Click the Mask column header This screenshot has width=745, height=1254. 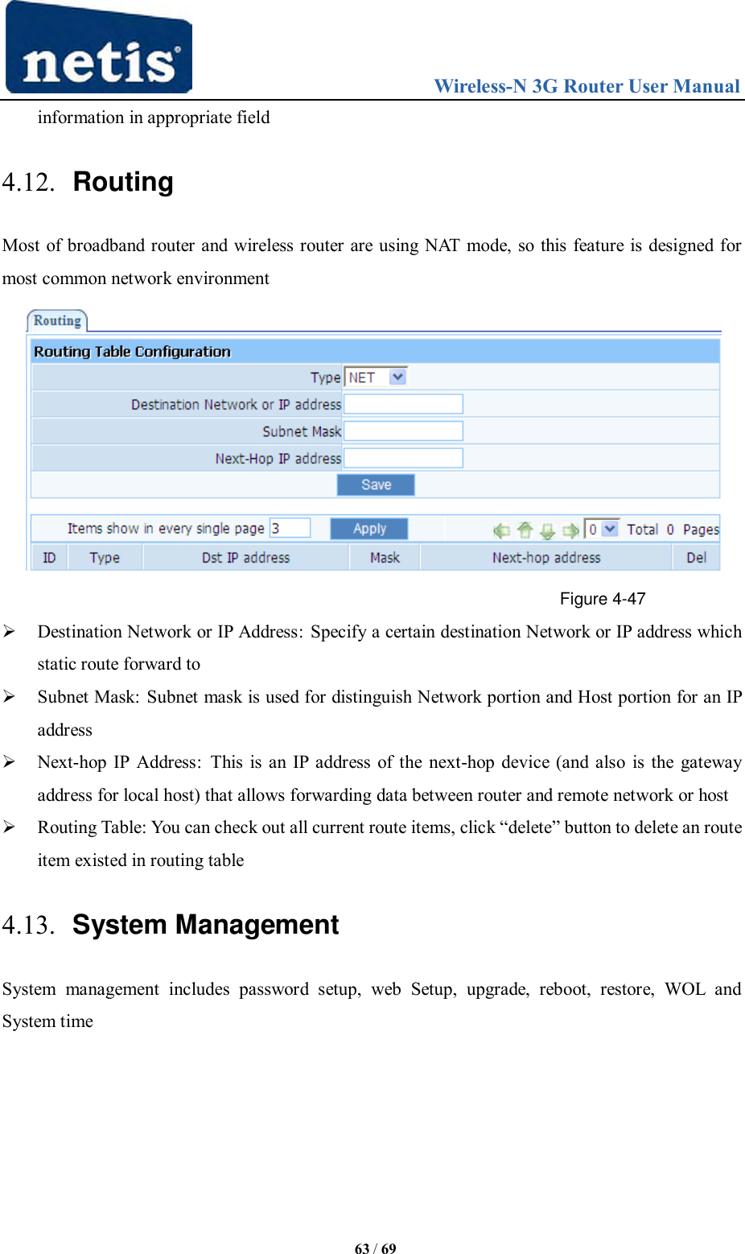(384, 556)
